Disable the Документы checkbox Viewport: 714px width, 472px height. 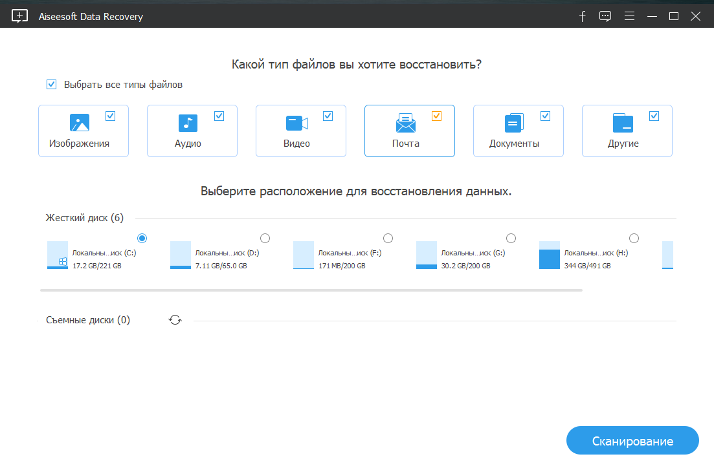click(x=545, y=116)
